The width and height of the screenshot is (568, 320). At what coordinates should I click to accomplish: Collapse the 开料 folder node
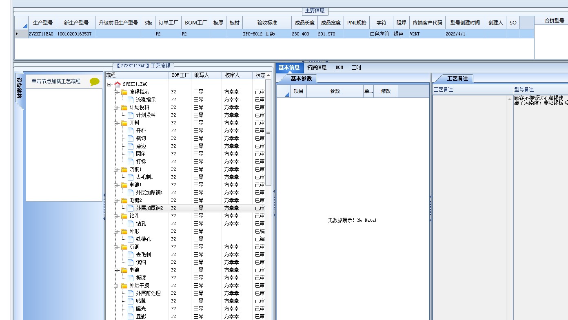click(x=116, y=123)
